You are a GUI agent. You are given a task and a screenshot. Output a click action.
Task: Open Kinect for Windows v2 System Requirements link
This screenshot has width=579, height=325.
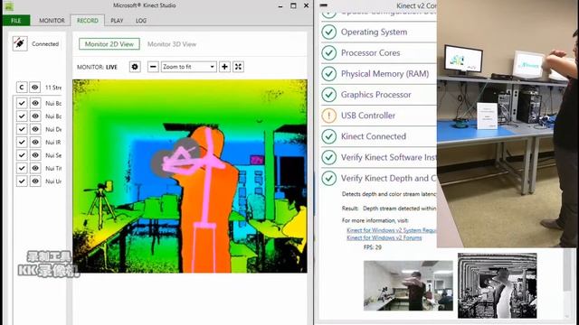pos(392,230)
